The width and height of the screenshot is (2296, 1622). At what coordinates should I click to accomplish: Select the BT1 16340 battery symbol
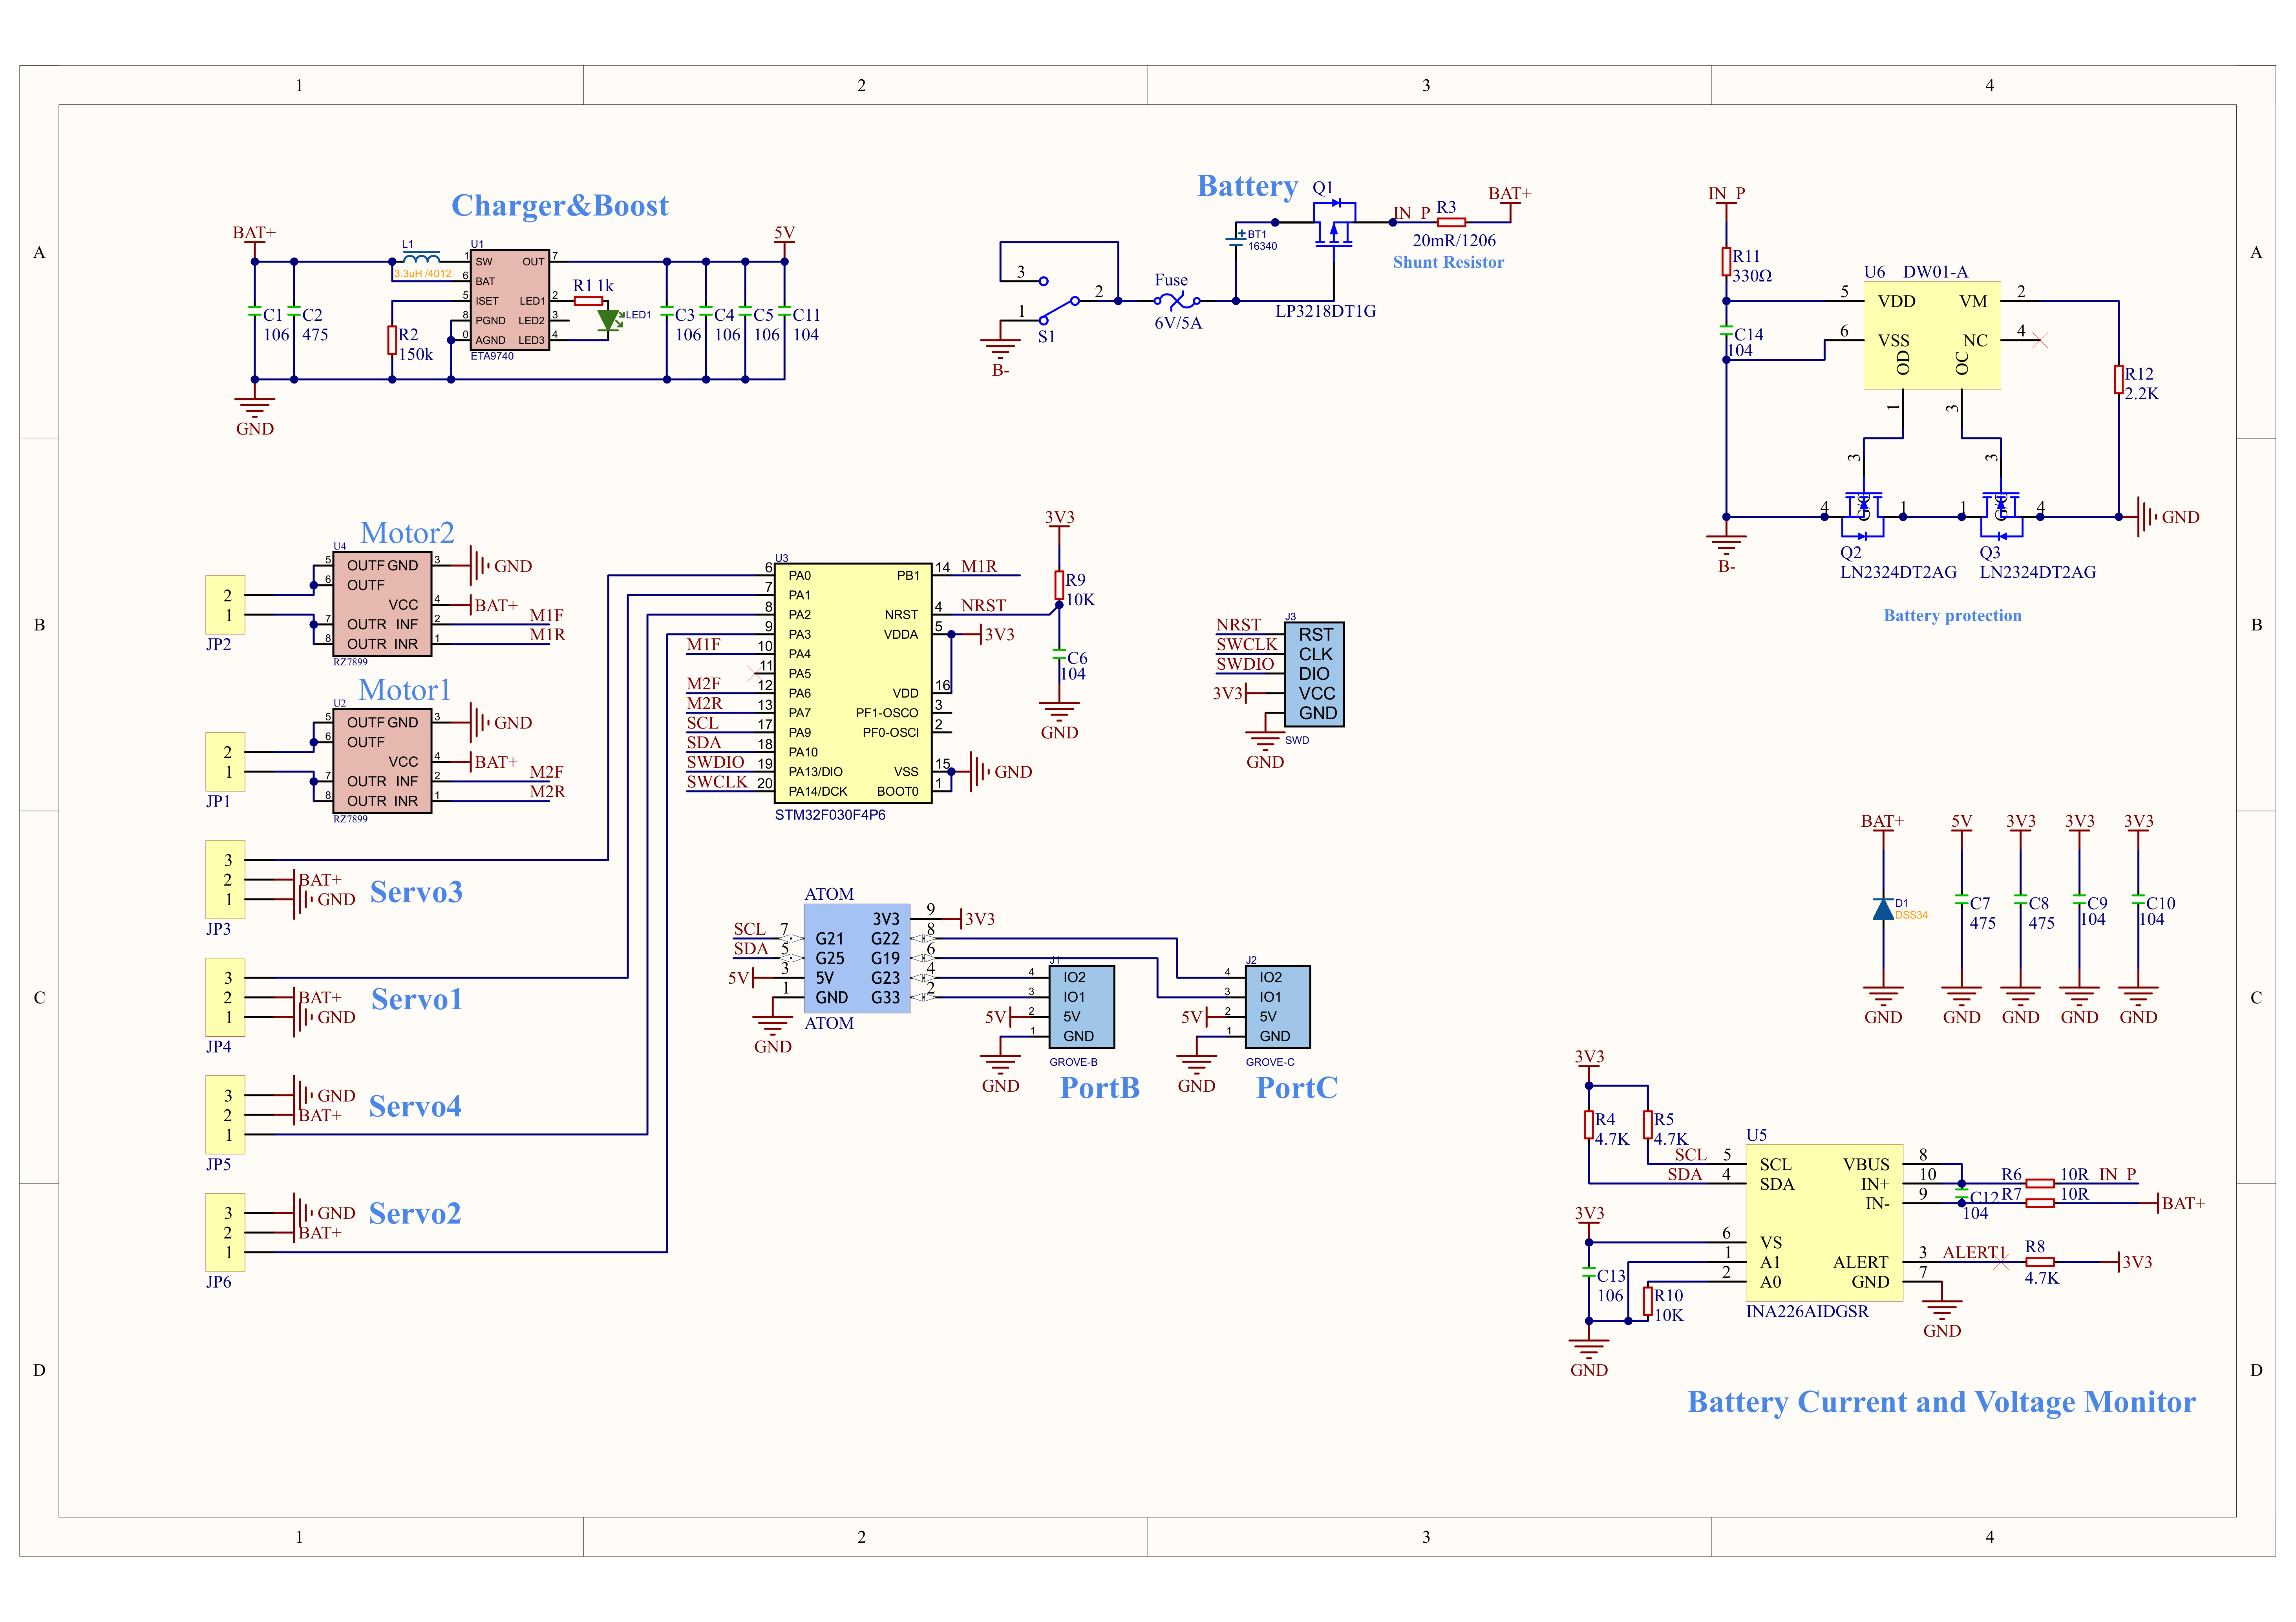click(1235, 239)
